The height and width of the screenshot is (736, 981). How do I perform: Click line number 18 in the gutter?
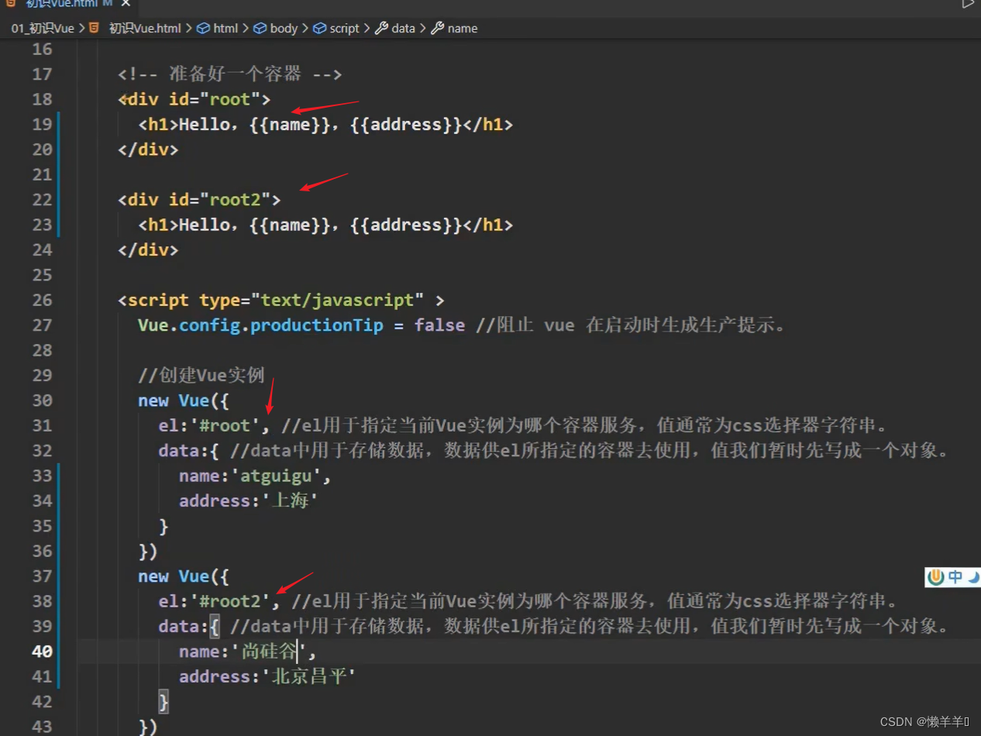[42, 99]
